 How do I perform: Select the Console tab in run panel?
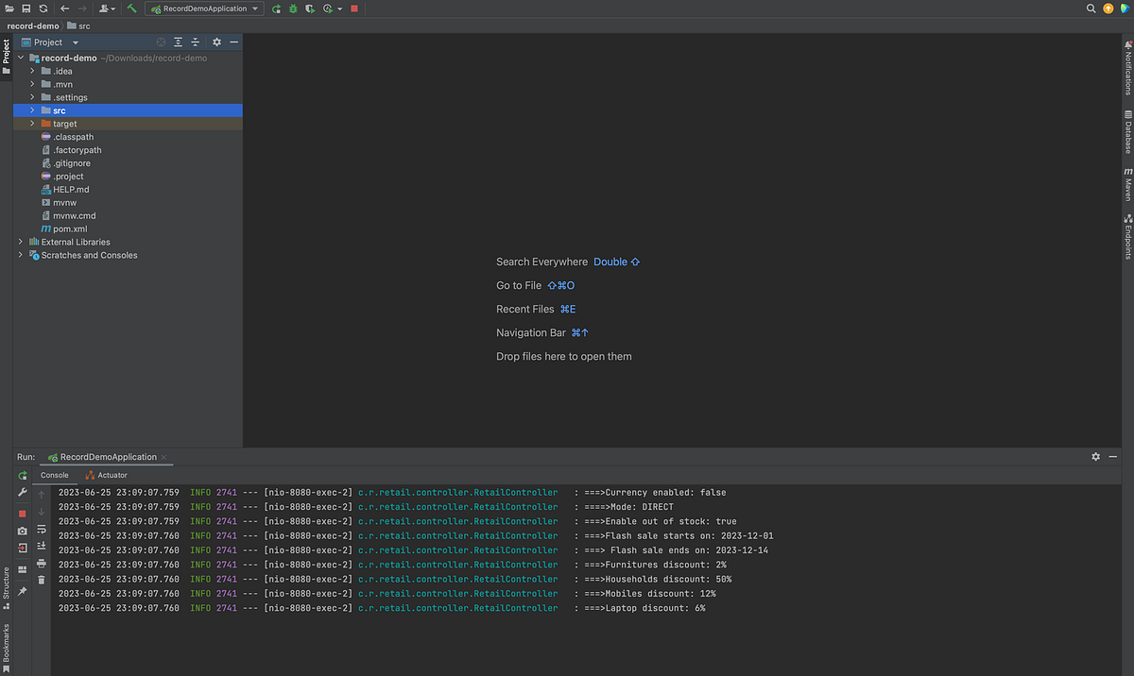55,475
